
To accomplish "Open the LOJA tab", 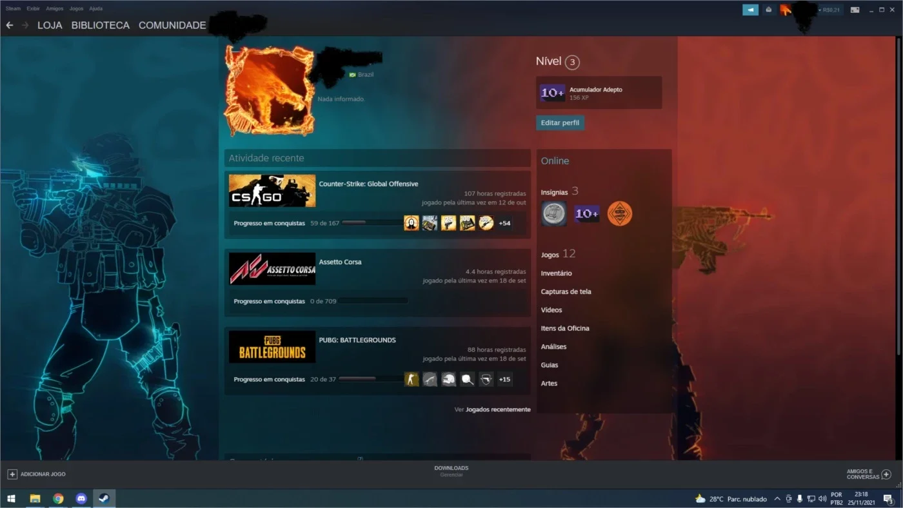I will click(50, 25).
